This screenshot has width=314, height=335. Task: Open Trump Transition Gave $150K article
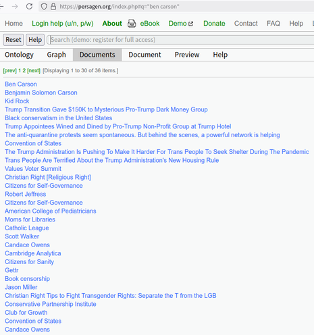(x=106, y=109)
